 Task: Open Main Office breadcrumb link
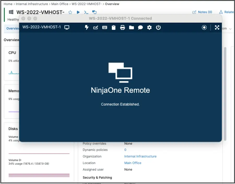pyautogui.click(x=60, y=4)
